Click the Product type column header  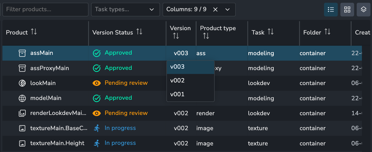222,32
